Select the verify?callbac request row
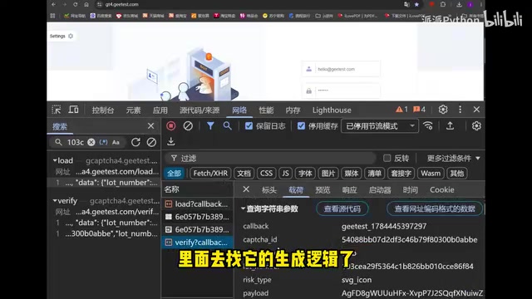532x299 pixels. point(198,243)
